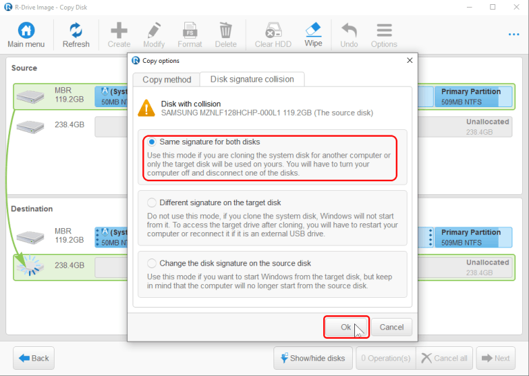529x376 pixels.
Task: Click the R-Drive Image app icon in title bar
Action: (x=8, y=7)
